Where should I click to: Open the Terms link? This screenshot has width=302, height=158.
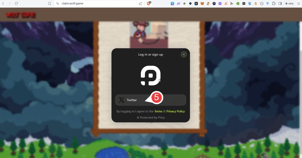(x=158, y=111)
